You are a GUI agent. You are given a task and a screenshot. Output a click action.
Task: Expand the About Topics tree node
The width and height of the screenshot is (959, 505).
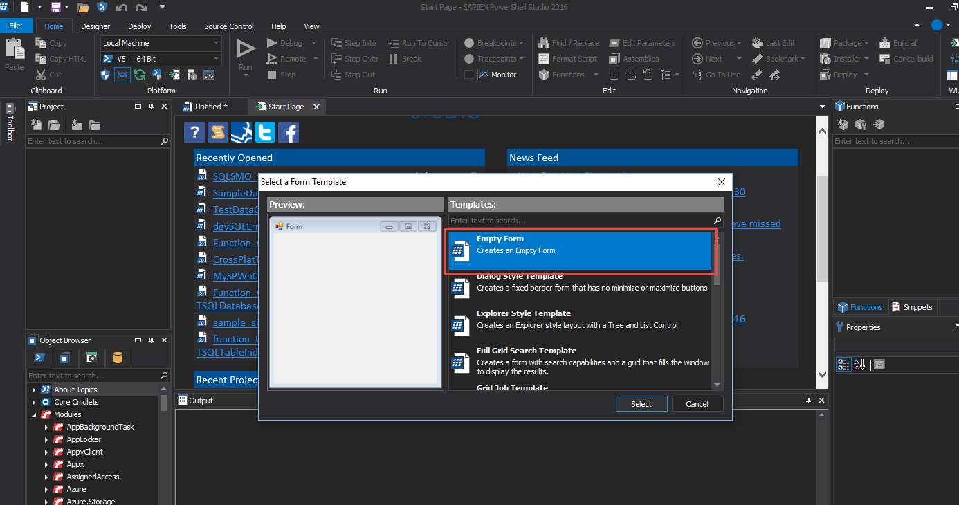33,389
